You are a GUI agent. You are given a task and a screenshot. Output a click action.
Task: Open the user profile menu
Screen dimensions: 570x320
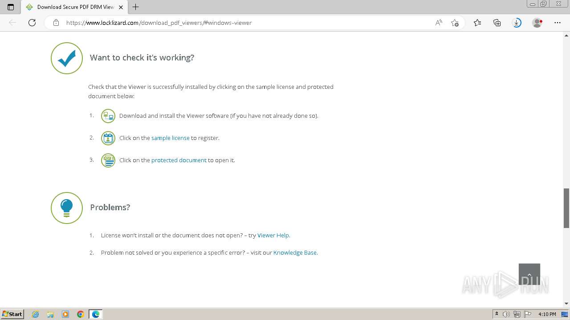point(537,23)
